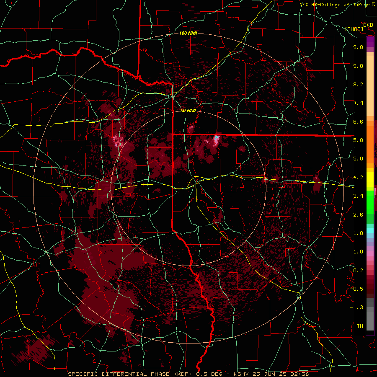Click the 6.6 scale value
Image resolution: width=377 pixels, height=377 pixels.
(358, 122)
